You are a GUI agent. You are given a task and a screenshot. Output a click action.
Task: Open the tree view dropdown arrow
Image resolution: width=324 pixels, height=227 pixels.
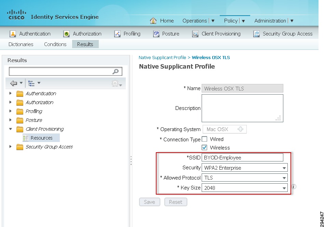39,83
